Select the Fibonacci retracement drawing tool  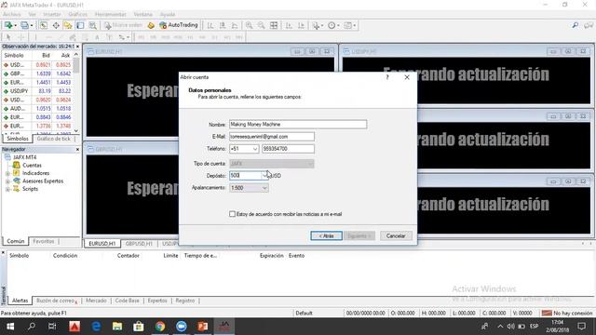[x=85, y=37]
